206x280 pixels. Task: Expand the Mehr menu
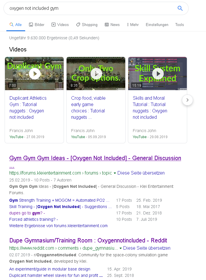(x=133, y=25)
